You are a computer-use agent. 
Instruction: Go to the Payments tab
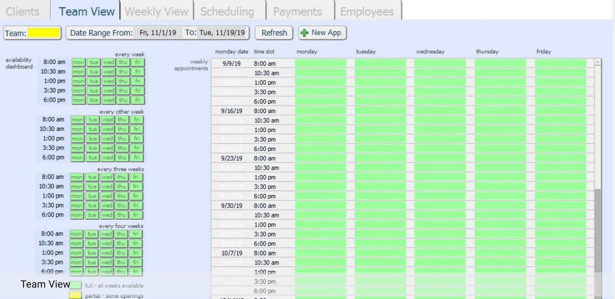[297, 12]
